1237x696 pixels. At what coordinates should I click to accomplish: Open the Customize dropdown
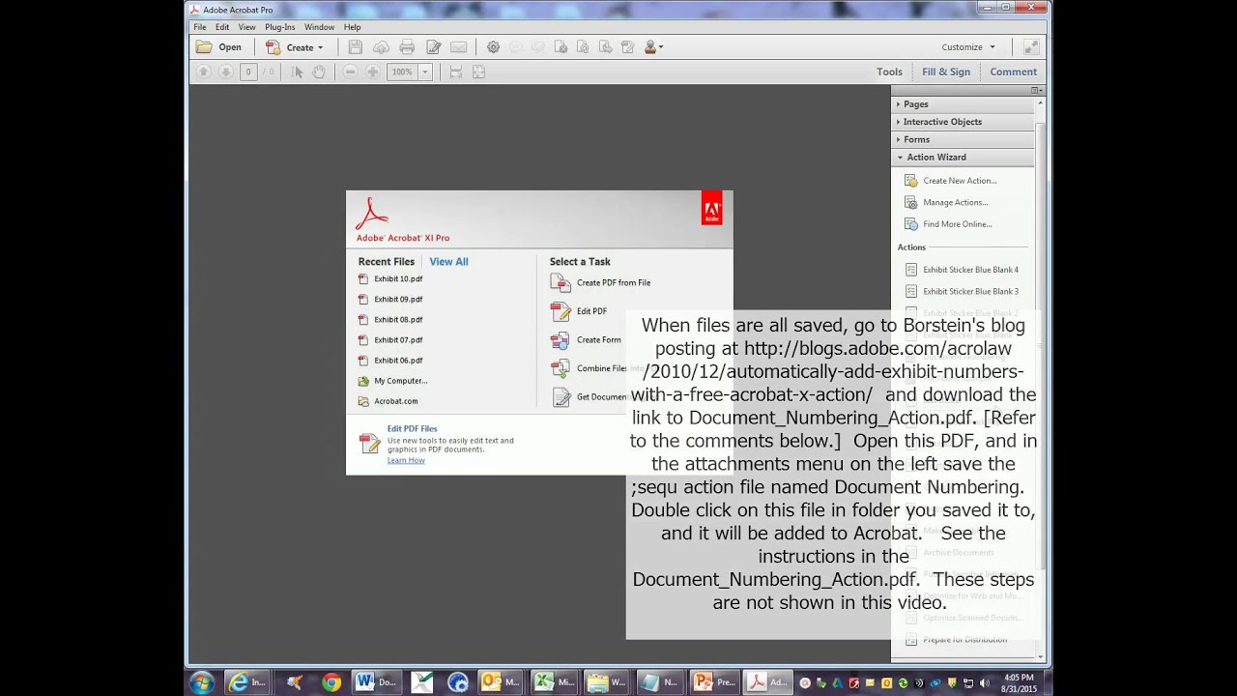pyautogui.click(x=968, y=47)
